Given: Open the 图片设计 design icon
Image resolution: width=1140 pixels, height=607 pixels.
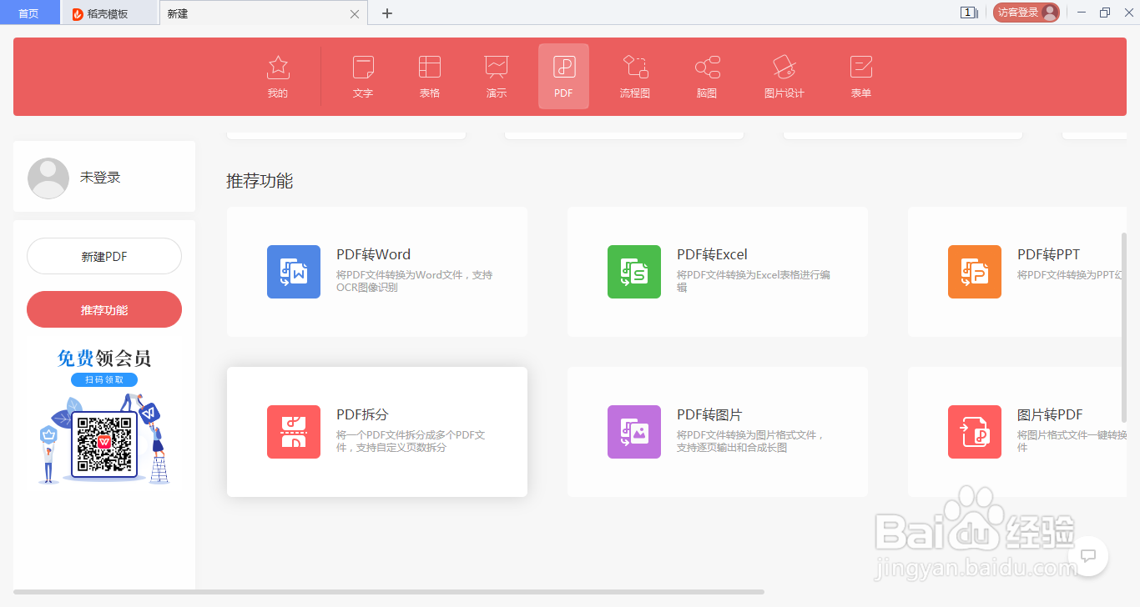Looking at the screenshot, I should point(784,75).
